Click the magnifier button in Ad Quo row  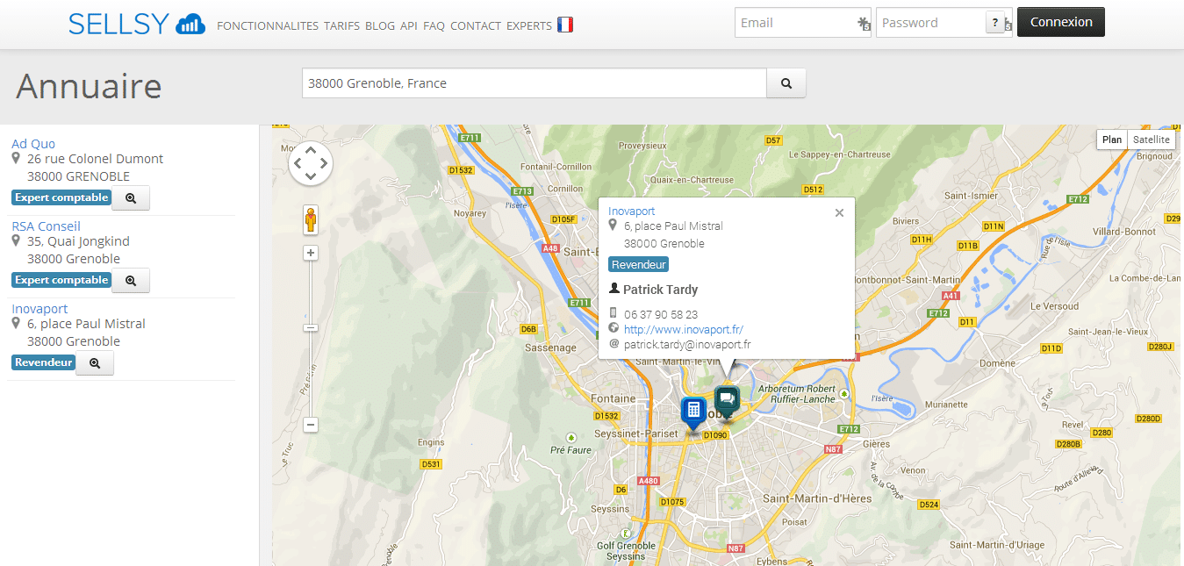pos(131,198)
